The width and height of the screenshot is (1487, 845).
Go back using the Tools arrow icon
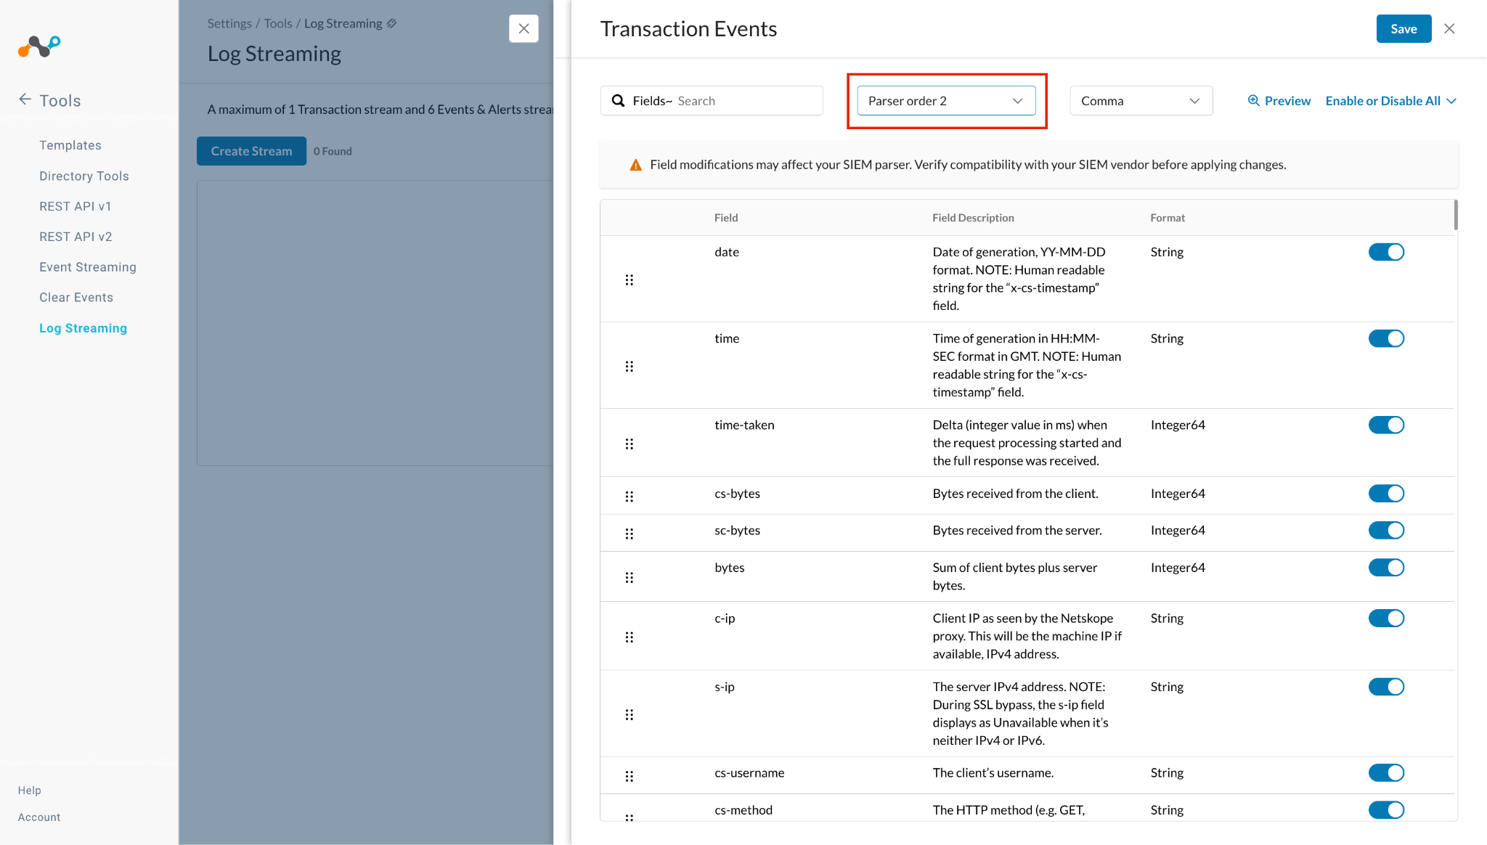pos(25,99)
